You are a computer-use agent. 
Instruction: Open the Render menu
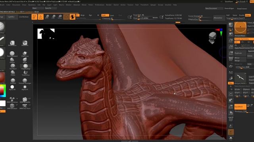click(x=109, y=5)
